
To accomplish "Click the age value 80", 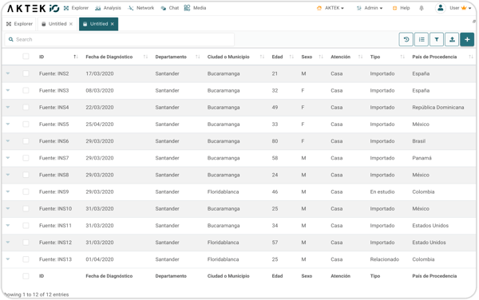I will (275, 141).
